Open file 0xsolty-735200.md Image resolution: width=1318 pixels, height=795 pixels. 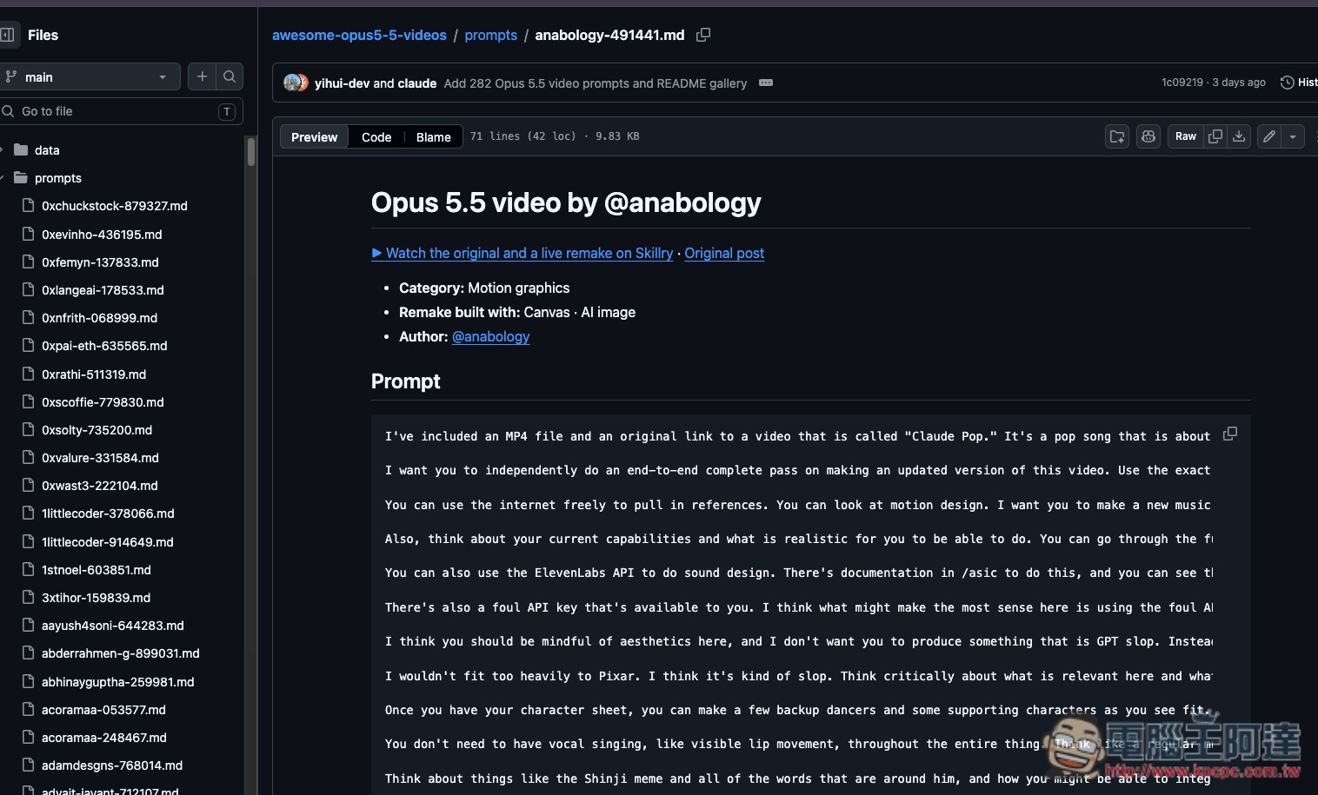tap(97, 430)
